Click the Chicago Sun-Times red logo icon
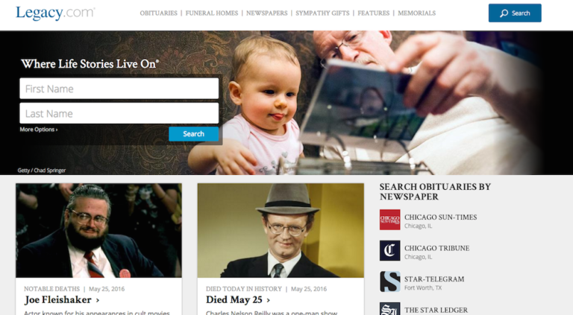The width and height of the screenshot is (573, 315). [389, 220]
